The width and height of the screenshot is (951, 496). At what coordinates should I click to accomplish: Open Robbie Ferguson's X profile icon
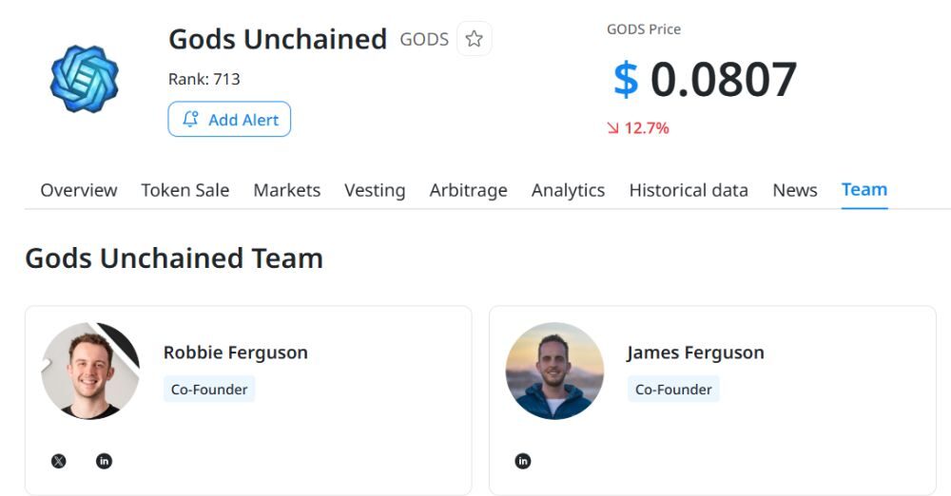pyautogui.click(x=59, y=461)
